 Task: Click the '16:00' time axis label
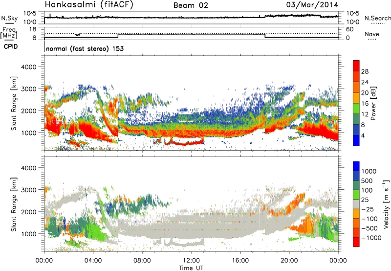[x=240, y=261]
